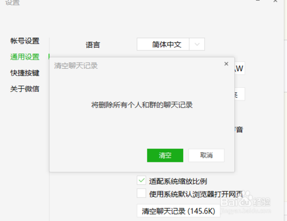
Task: Confirm with the green 清空 button
Action: tap(165, 155)
